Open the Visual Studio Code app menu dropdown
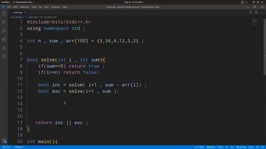The height and width of the screenshot is (149, 266). pyautogui.click(x=23, y=2)
